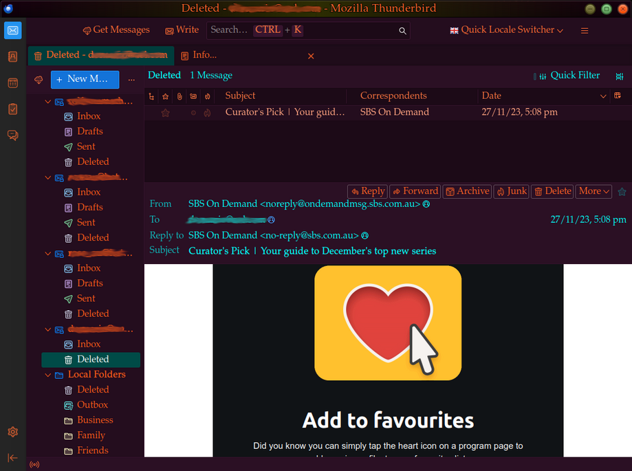Close the Info tab
Image resolution: width=632 pixels, height=471 pixels.
(311, 56)
